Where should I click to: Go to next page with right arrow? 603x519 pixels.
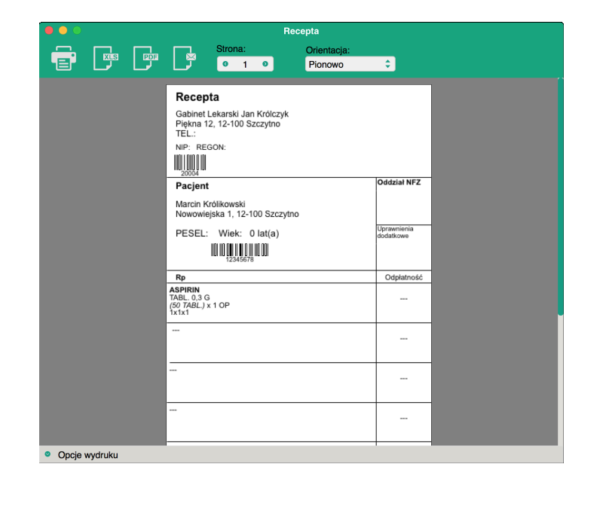(x=265, y=64)
